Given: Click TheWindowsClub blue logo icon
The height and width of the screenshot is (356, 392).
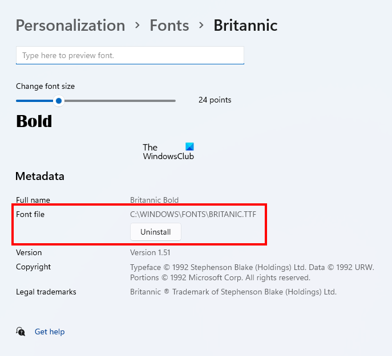Looking at the screenshot, I should click(189, 146).
